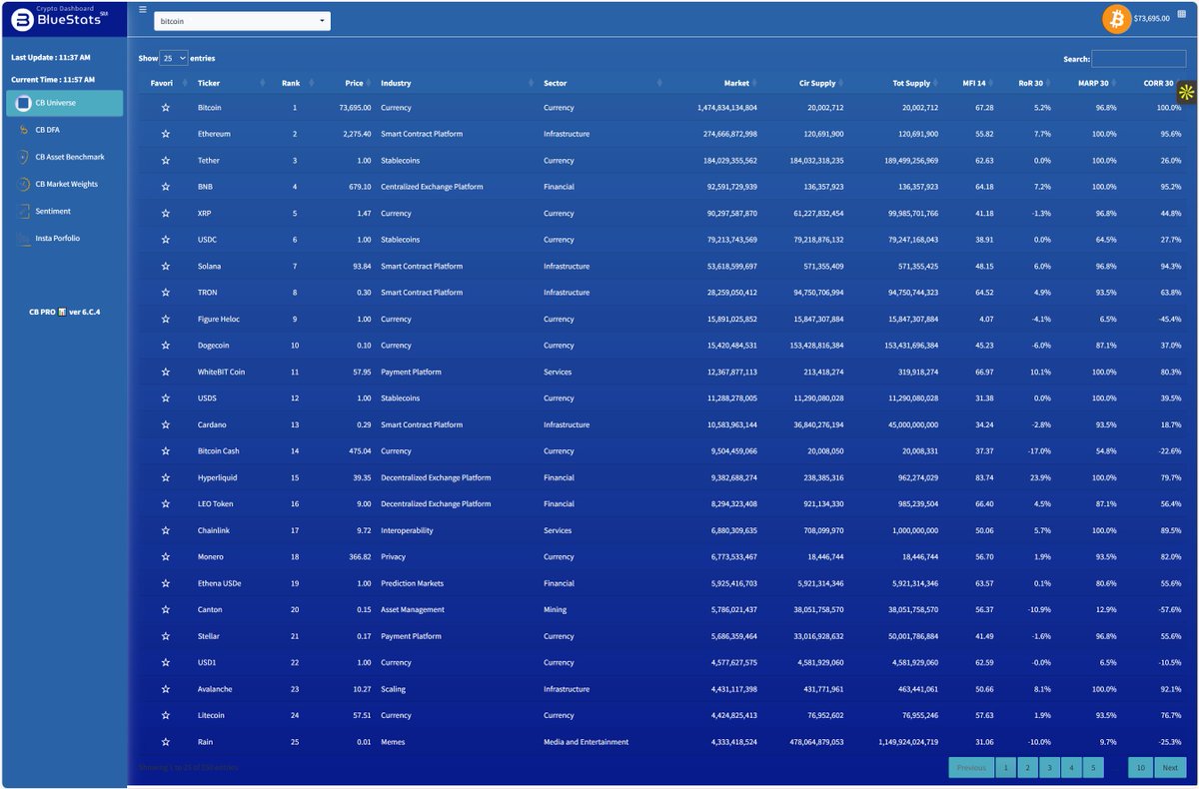Open Insta Porfolio menu item
The image size is (1199, 789).
(65, 238)
